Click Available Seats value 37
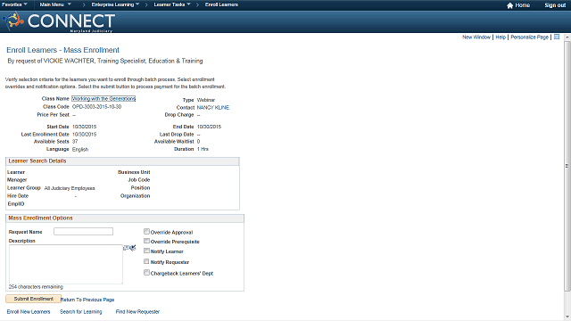The width and height of the screenshot is (571, 321). point(75,142)
